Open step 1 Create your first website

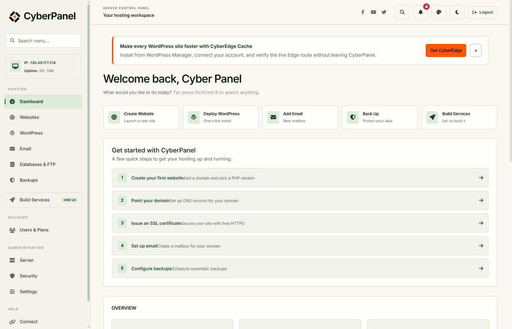(300, 178)
